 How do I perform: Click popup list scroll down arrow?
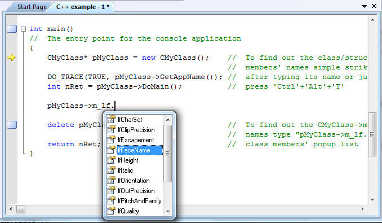168,211
